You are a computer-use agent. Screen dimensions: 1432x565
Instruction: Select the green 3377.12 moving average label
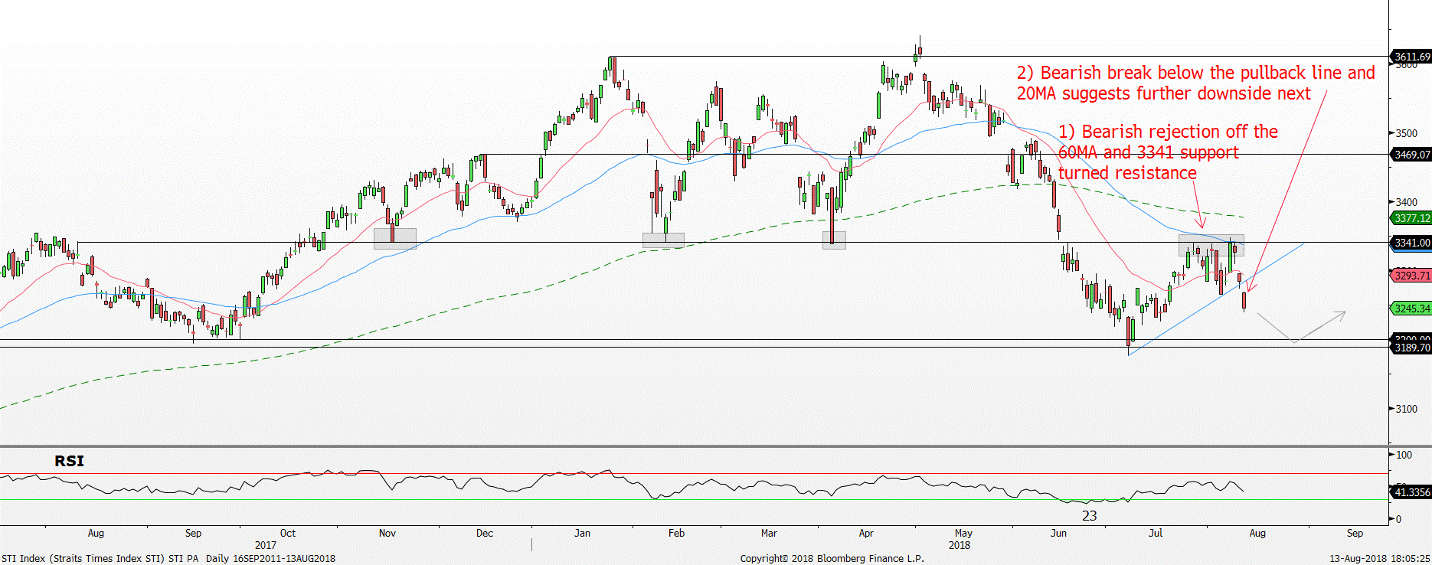(1411, 218)
